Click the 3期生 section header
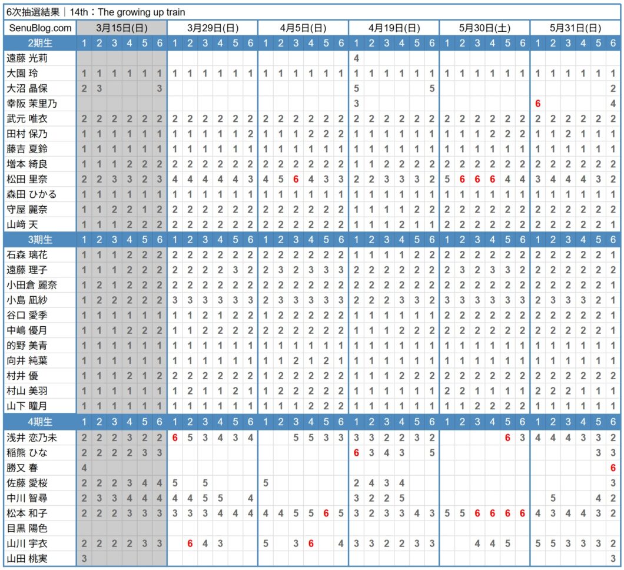Viewport: 624px width, 570px height. tap(39, 240)
